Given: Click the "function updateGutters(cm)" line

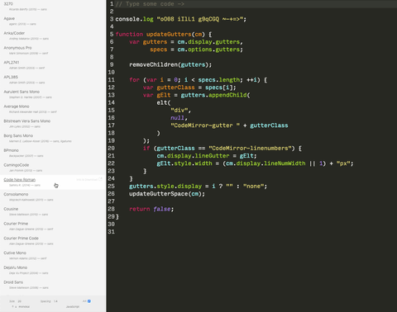Looking at the screenshot, I should (164, 35).
